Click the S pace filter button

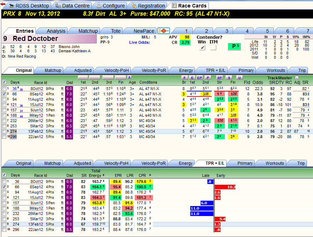coord(229,78)
